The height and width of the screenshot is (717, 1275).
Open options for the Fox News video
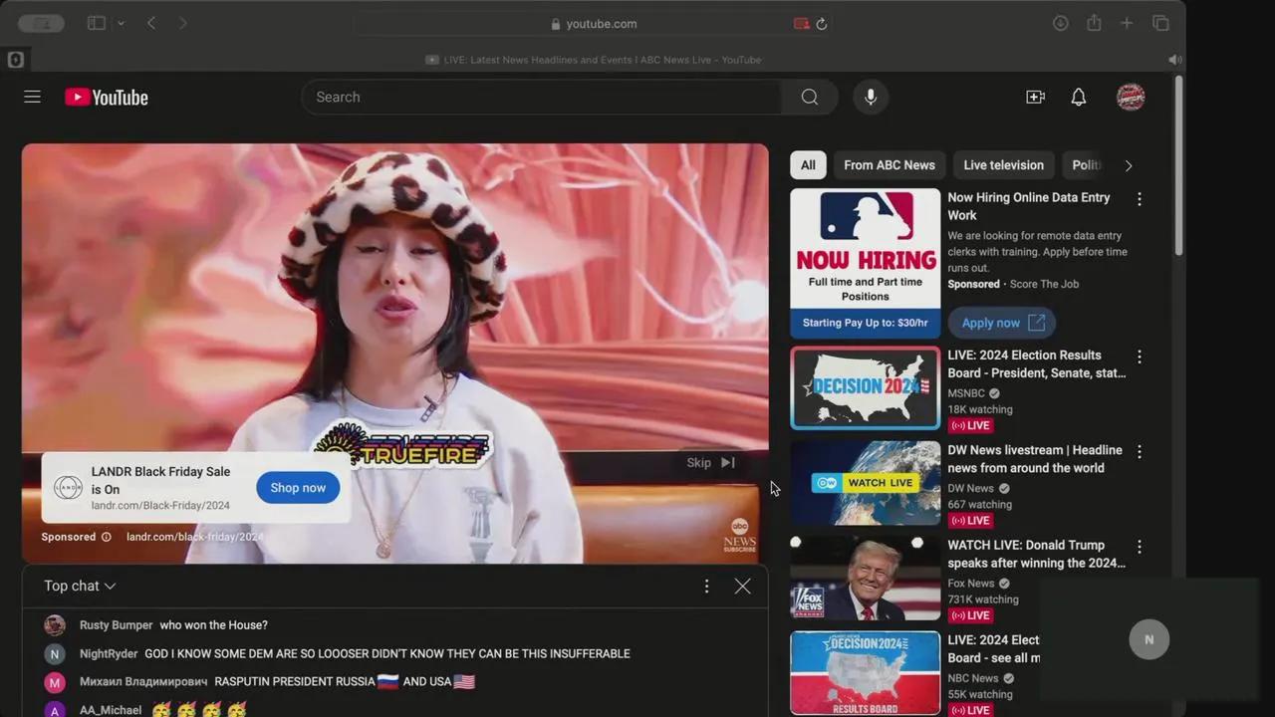point(1140,547)
